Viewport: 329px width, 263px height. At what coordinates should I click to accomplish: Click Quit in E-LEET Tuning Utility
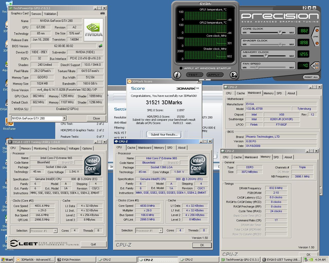coord(93,244)
